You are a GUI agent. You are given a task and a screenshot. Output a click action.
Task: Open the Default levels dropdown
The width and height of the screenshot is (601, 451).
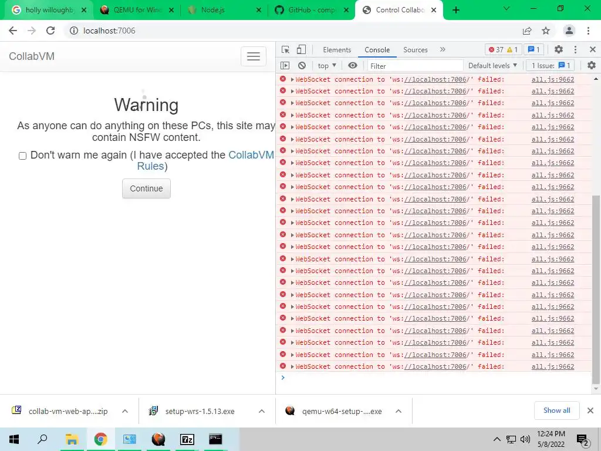492,66
